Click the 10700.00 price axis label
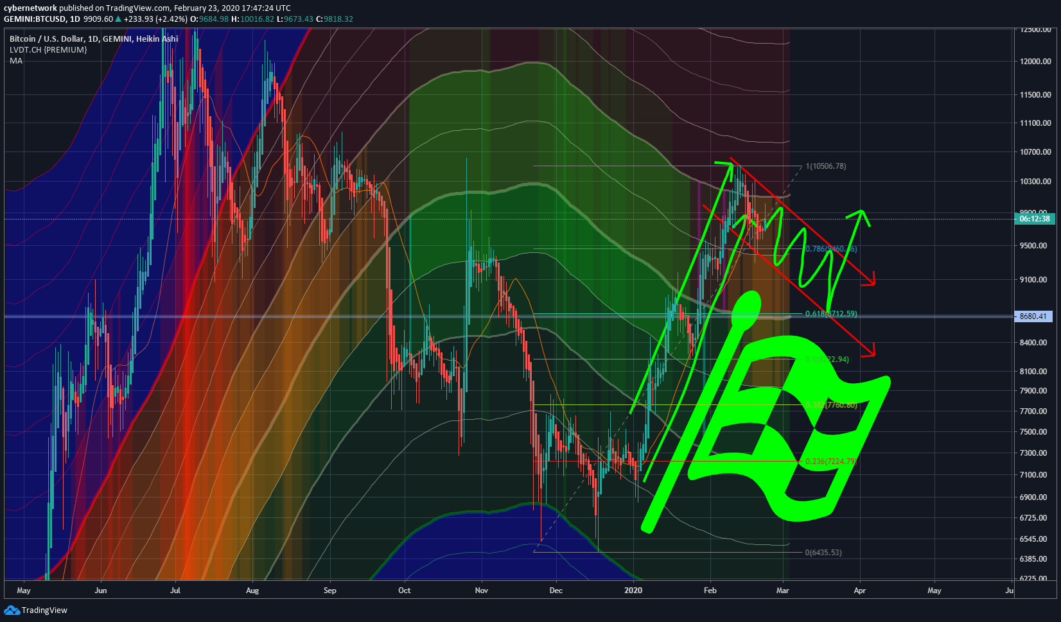The height and width of the screenshot is (622, 1061). (x=1035, y=151)
